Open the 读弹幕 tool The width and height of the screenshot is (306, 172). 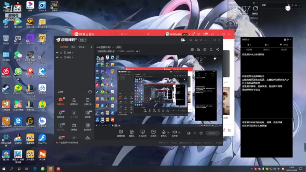[88, 114]
